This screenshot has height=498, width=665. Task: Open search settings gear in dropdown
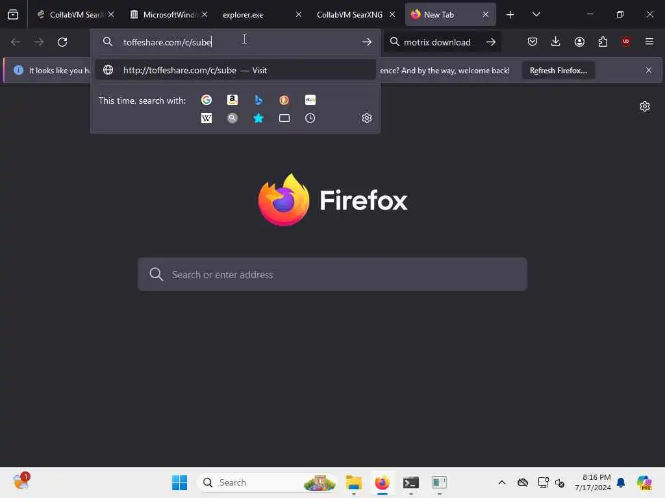367,118
